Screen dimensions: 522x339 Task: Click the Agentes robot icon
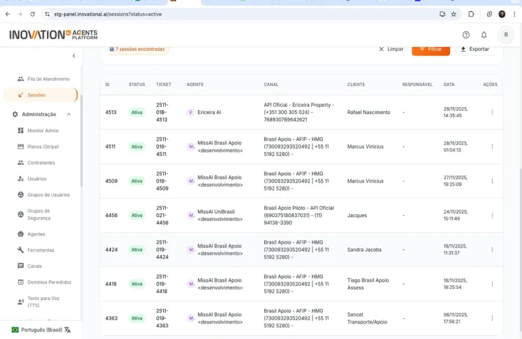point(21,234)
